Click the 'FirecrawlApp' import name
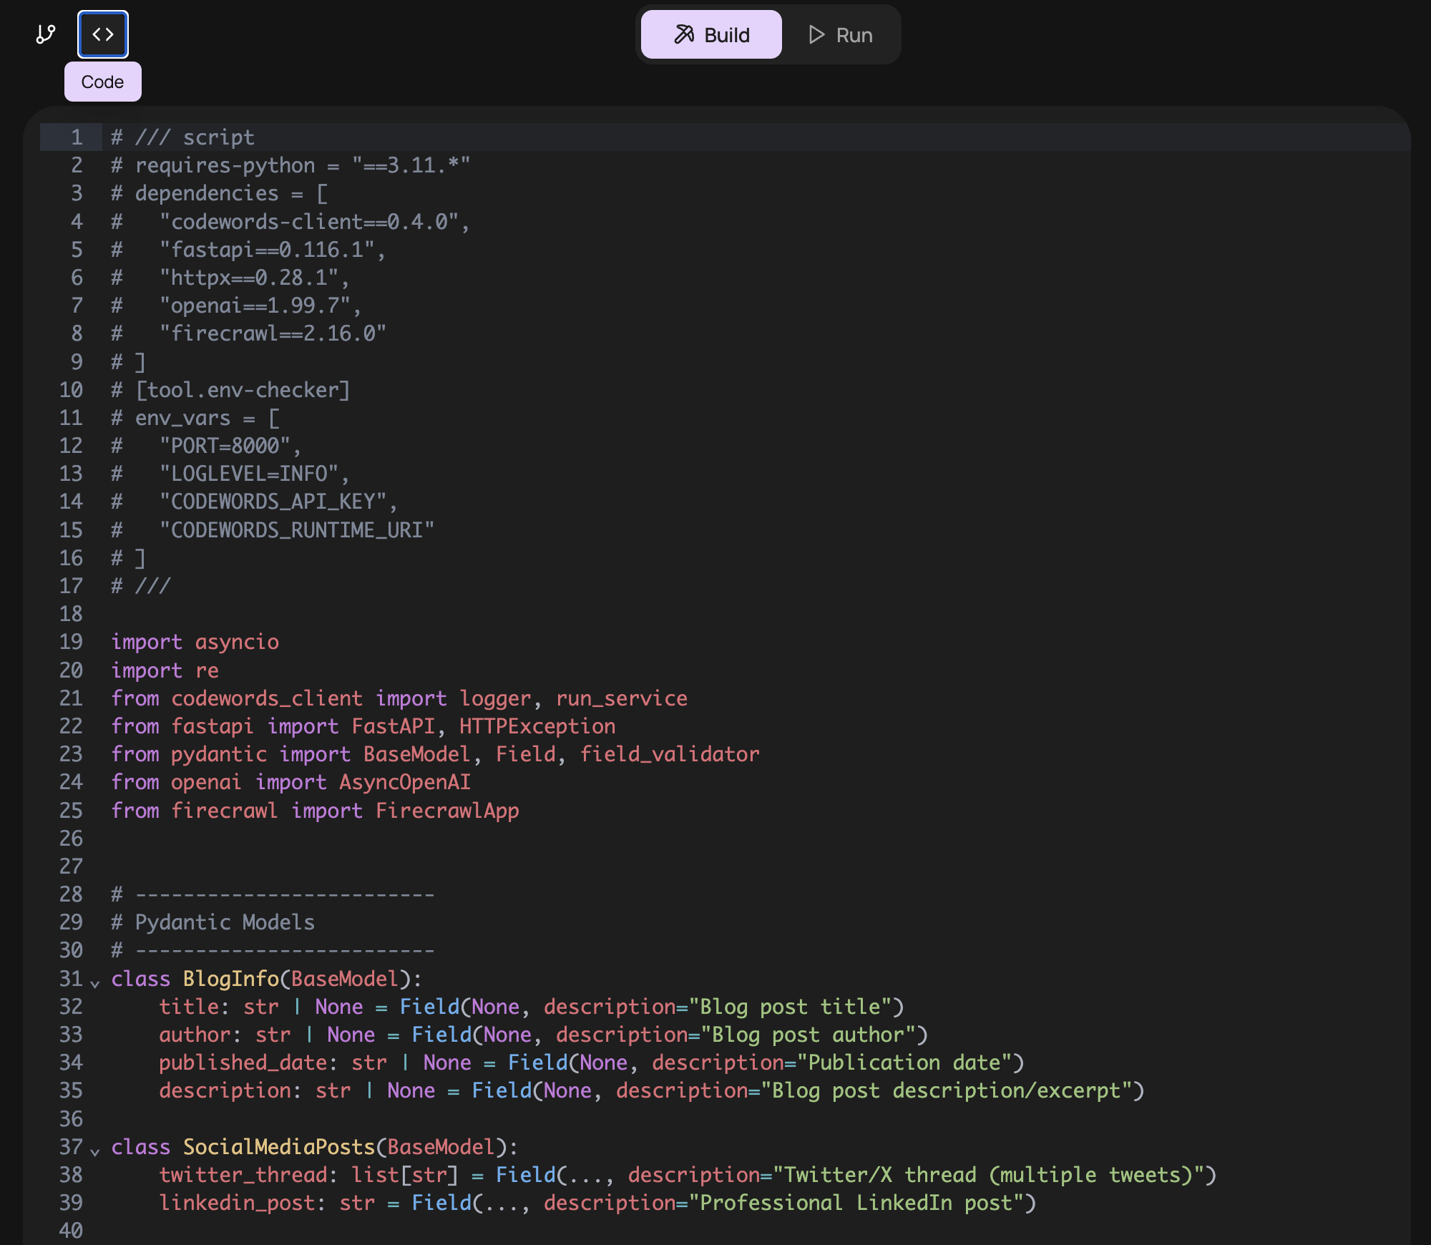Screen dimensions: 1431x1245 (x=447, y=811)
